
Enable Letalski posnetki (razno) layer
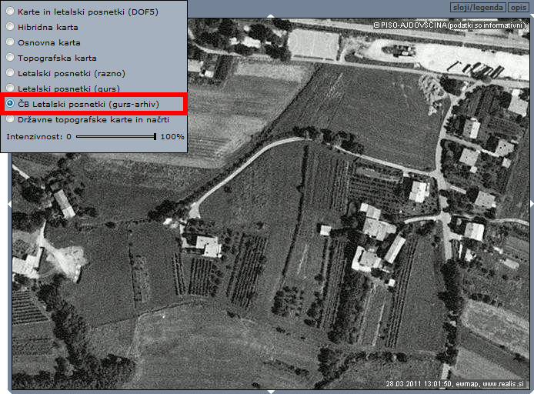pos(10,73)
